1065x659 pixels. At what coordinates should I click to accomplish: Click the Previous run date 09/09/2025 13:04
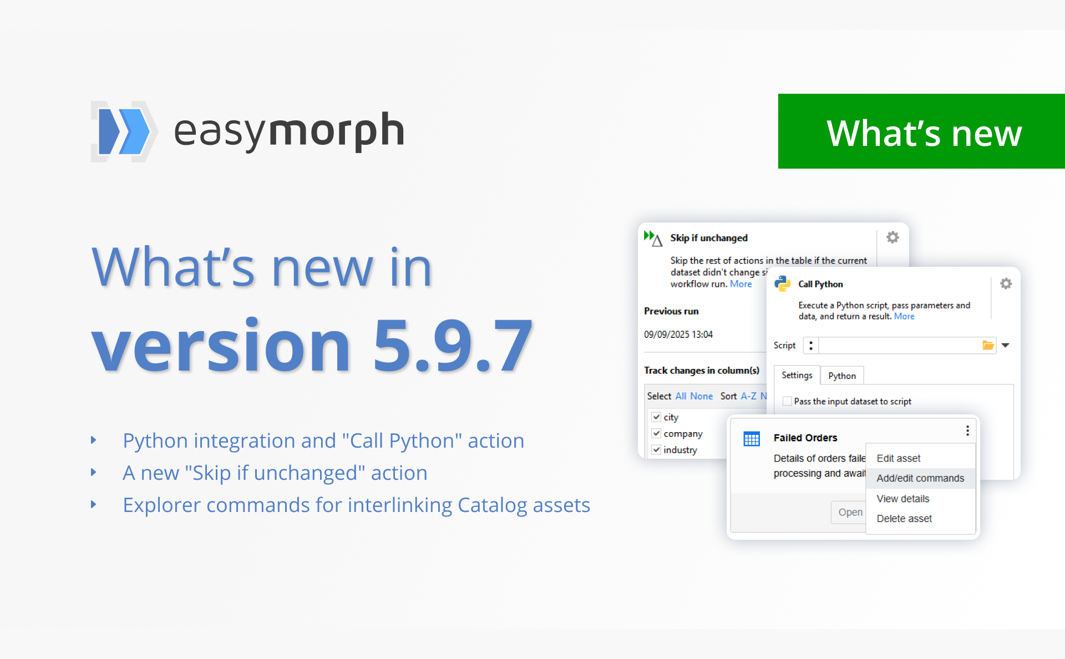click(x=678, y=334)
